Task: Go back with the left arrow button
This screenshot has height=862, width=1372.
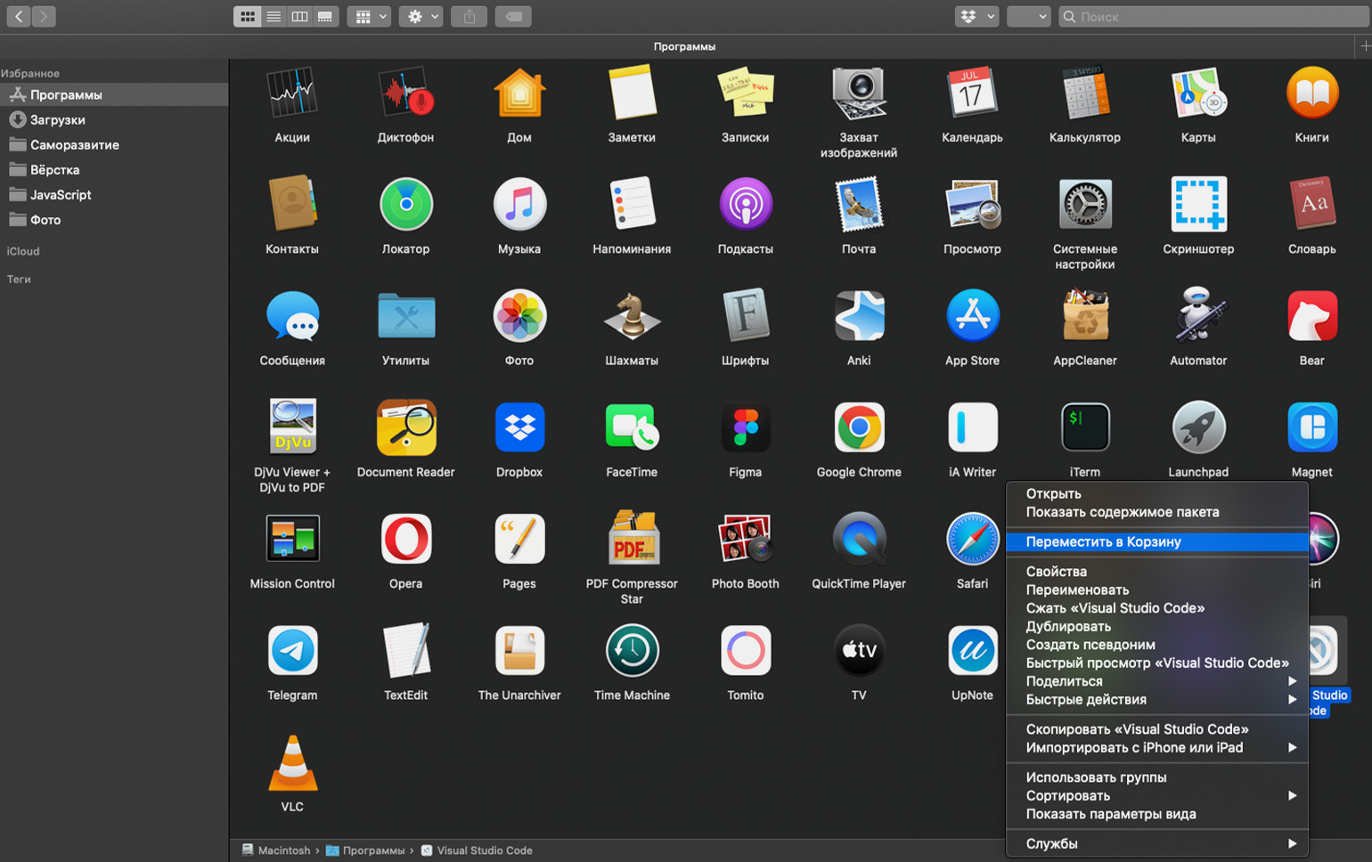Action: click(x=19, y=16)
